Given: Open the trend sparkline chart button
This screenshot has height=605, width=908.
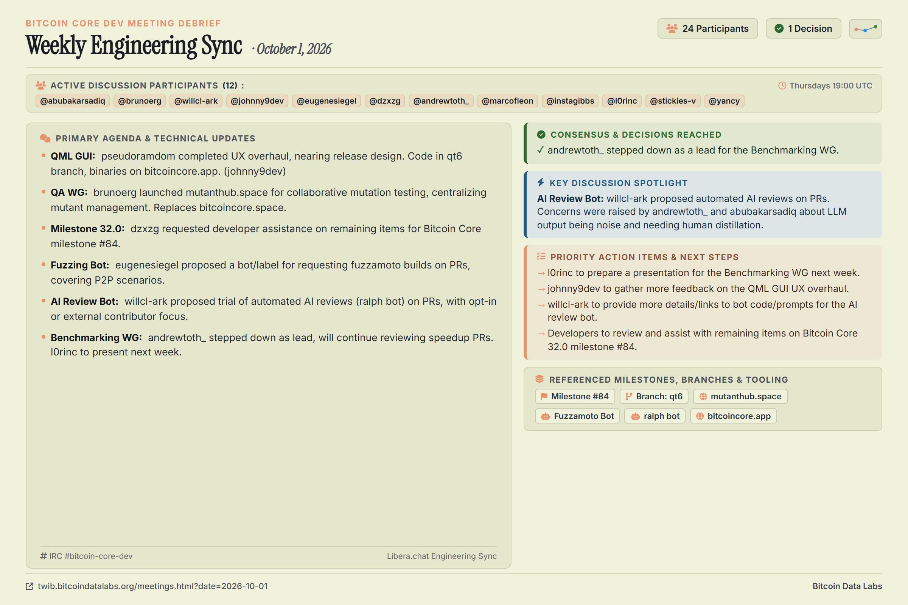Looking at the screenshot, I should pyautogui.click(x=865, y=29).
